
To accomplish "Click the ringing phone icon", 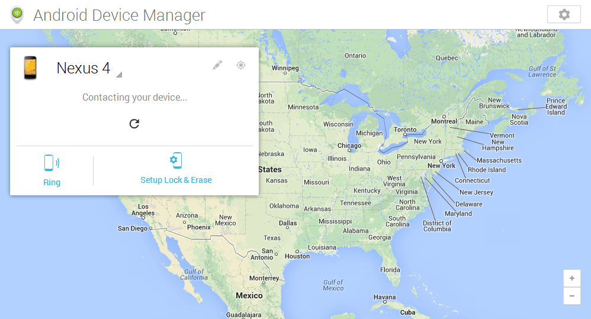I will (x=52, y=163).
